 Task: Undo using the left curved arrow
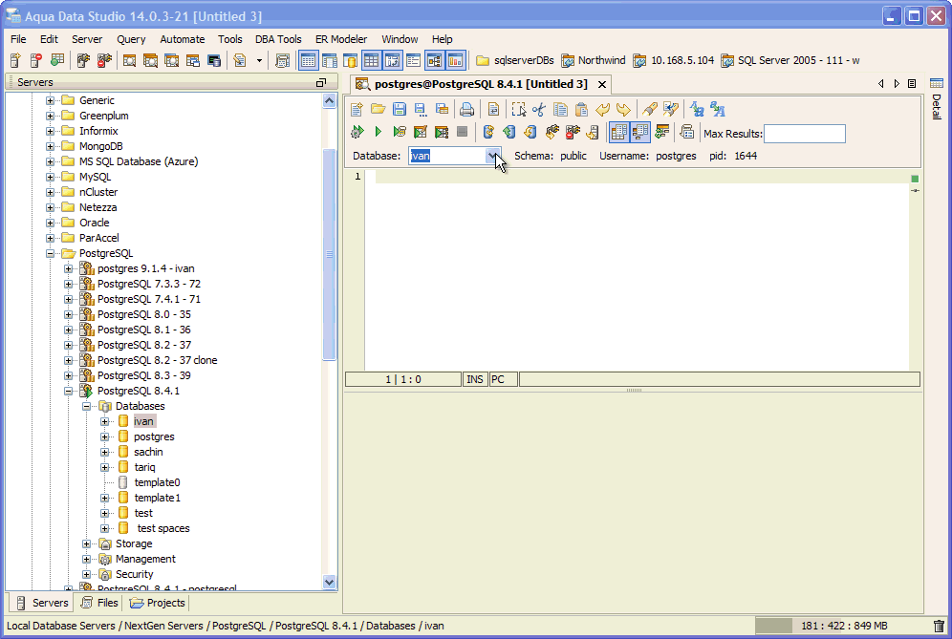(x=602, y=109)
